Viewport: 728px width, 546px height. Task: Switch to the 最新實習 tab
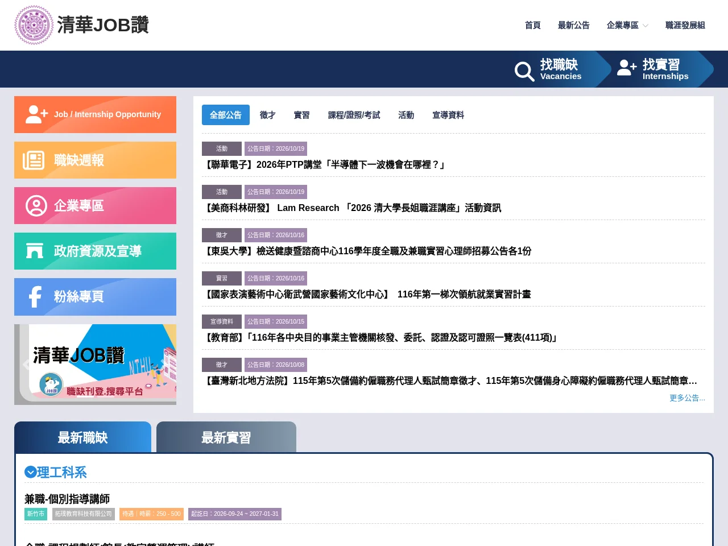coord(226,437)
